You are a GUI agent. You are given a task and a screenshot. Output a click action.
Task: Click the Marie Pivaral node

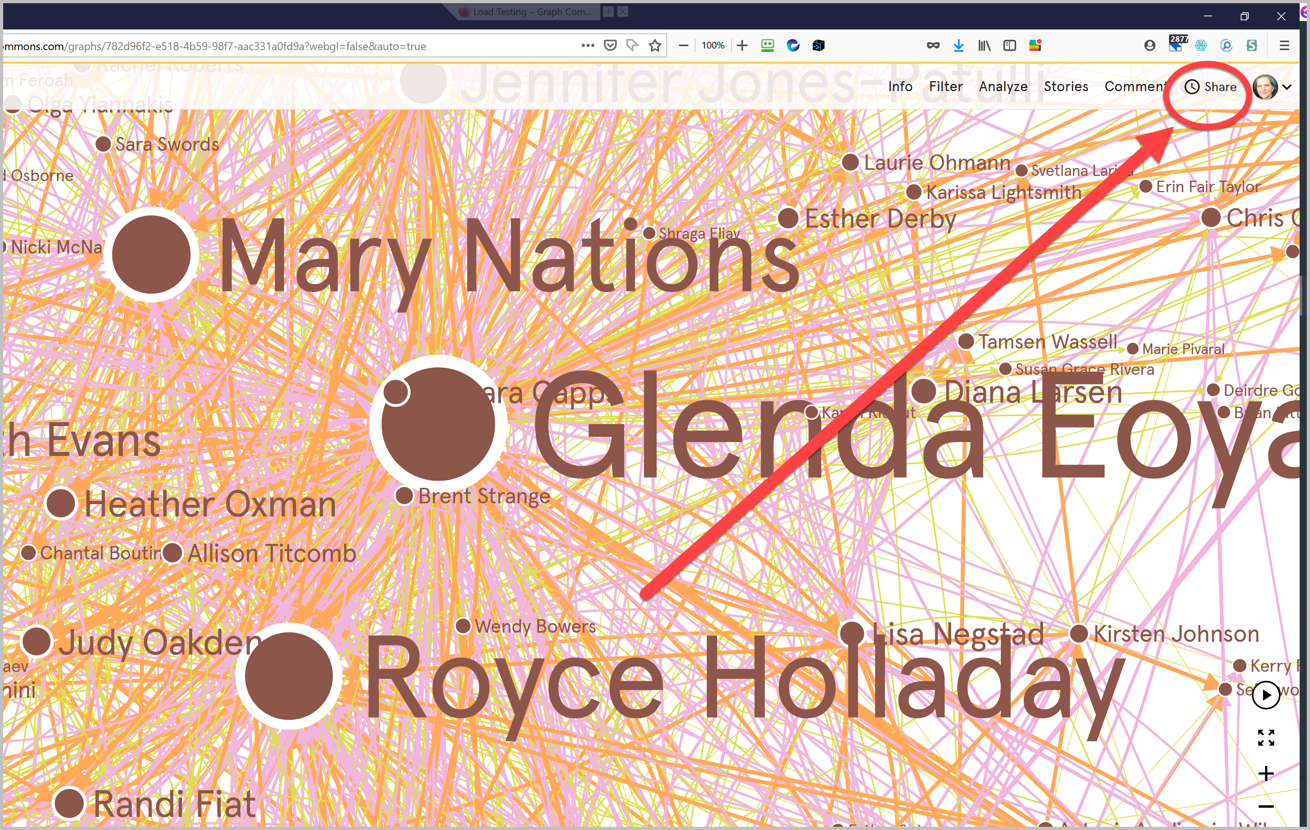(x=1132, y=349)
